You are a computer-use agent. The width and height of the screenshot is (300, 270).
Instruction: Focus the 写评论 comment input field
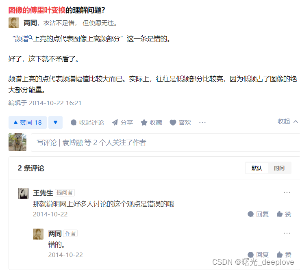(x=165, y=143)
